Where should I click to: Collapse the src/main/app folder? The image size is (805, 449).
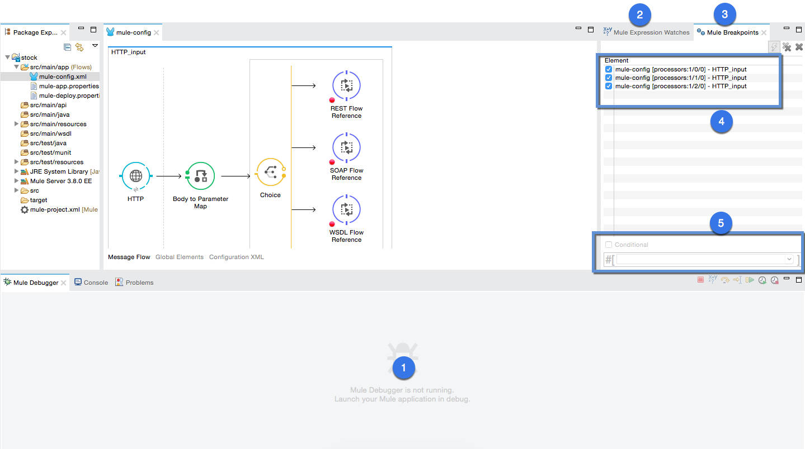pyautogui.click(x=17, y=66)
